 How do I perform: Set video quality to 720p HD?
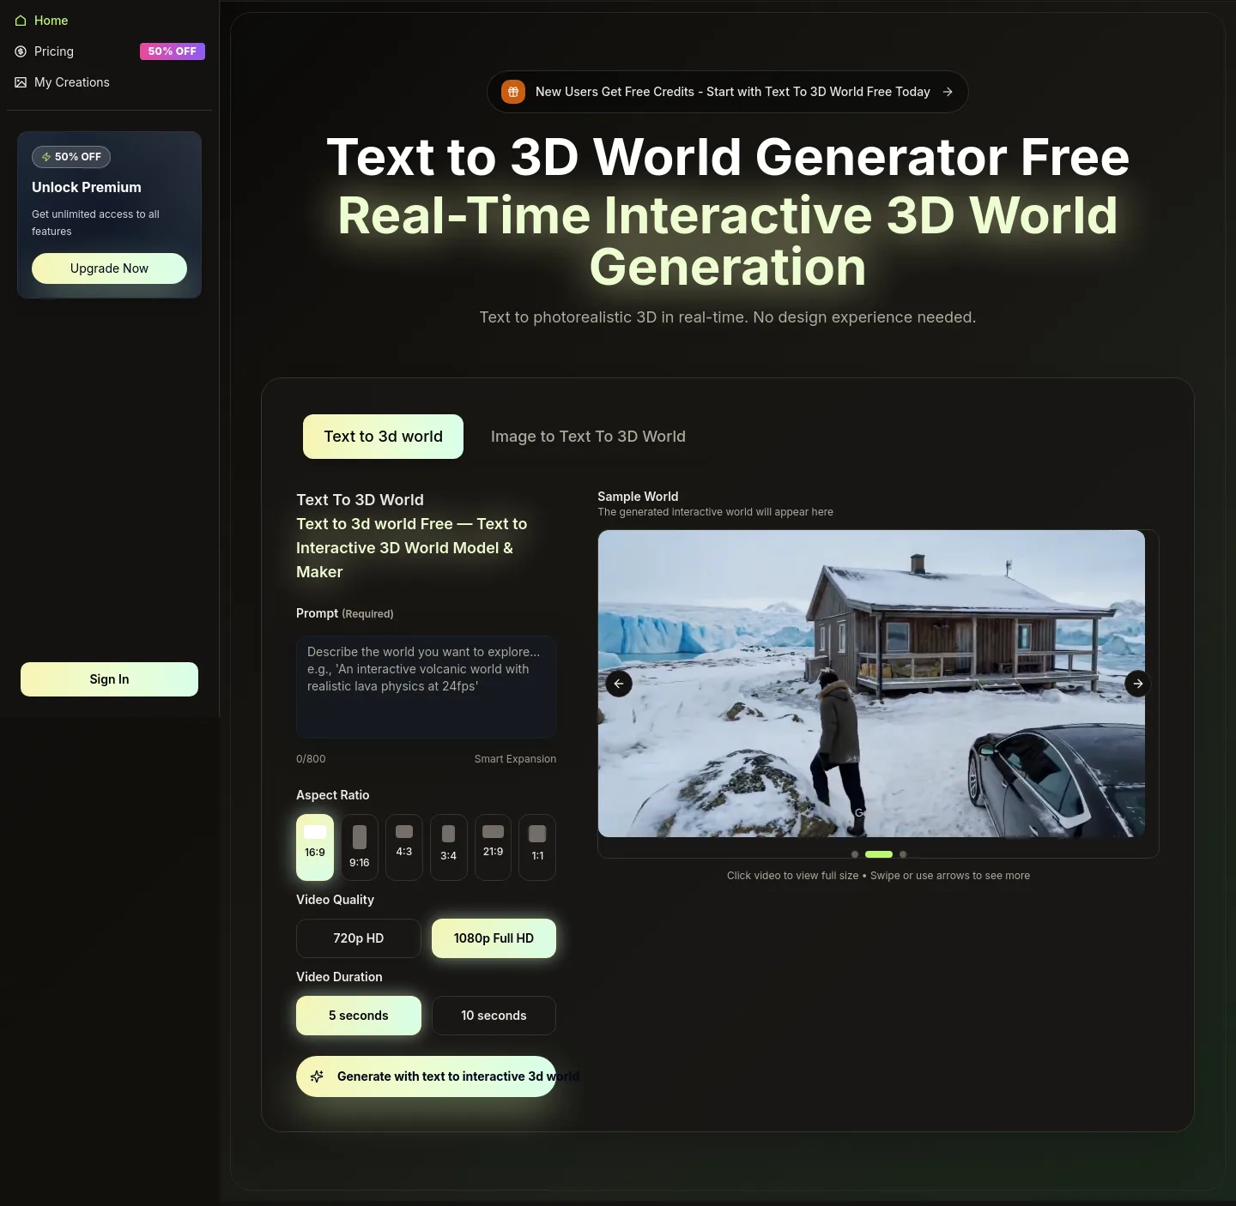(x=359, y=938)
